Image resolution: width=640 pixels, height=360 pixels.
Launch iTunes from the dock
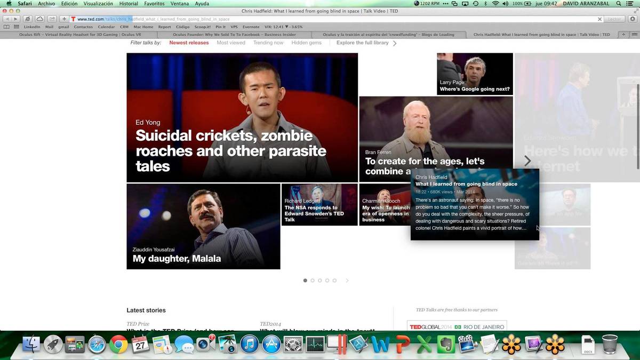coord(250,345)
